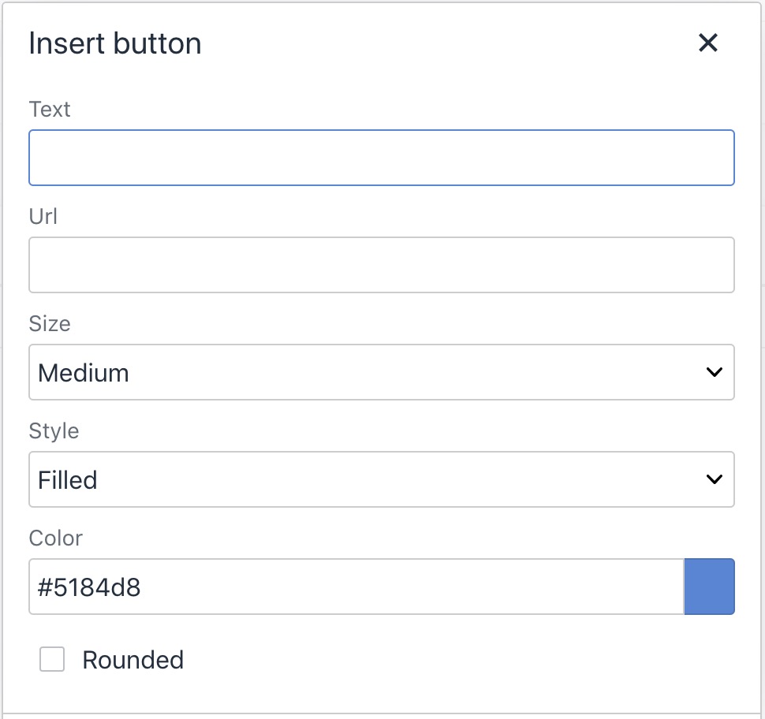Image resolution: width=765 pixels, height=719 pixels.
Task: Click the Color field label
Action: pos(55,538)
